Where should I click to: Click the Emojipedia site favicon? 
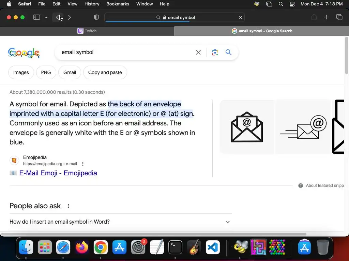pos(14,160)
